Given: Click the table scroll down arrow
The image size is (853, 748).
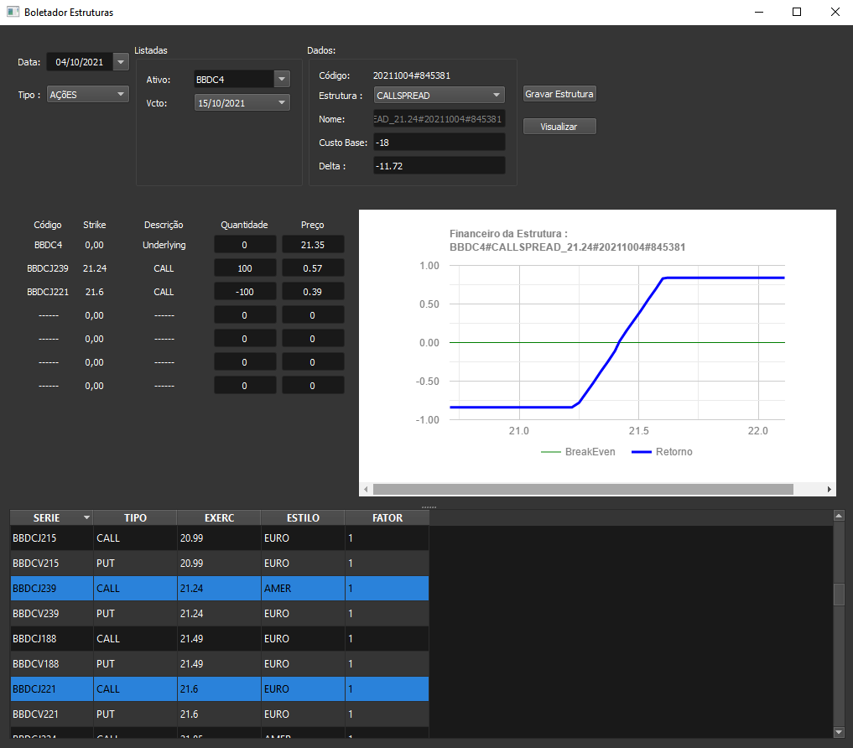Looking at the screenshot, I should tap(839, 732).
